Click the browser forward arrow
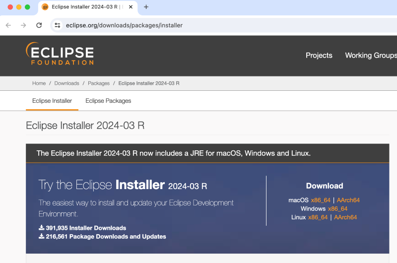Image resolution: width=397 pixels, height=263 pixels. coord(23,25)
